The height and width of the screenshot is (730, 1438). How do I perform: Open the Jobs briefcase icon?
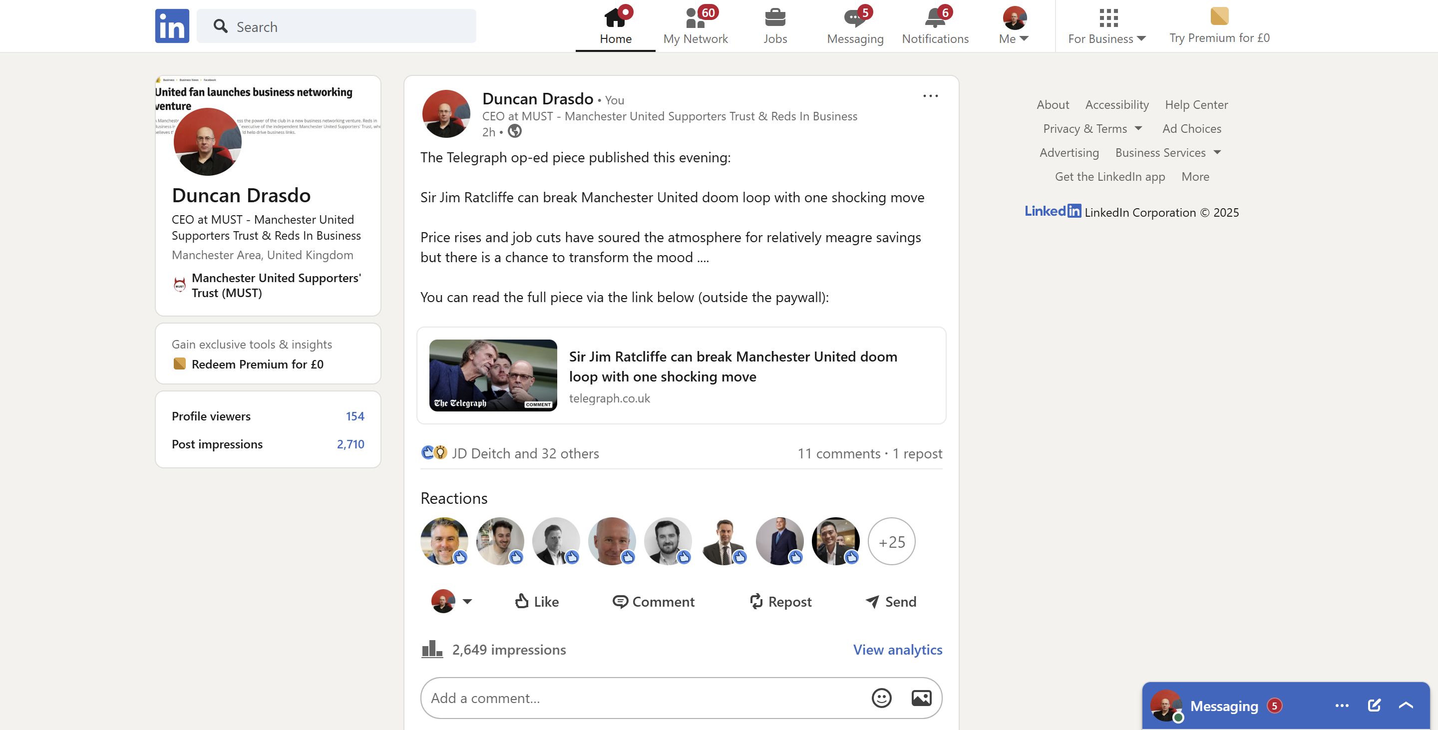775,18
